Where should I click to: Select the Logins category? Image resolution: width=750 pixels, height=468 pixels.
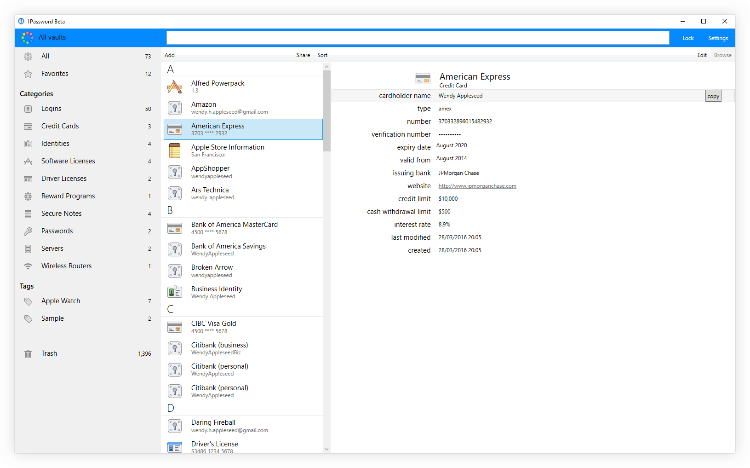(87, 109)
